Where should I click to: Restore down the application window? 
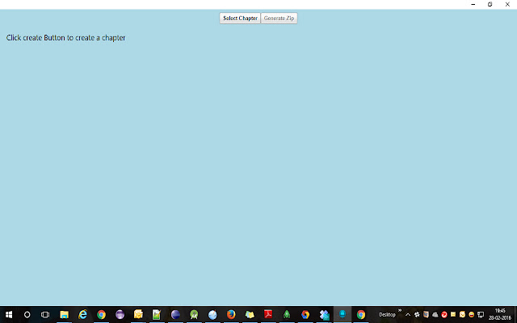(490, 4)
